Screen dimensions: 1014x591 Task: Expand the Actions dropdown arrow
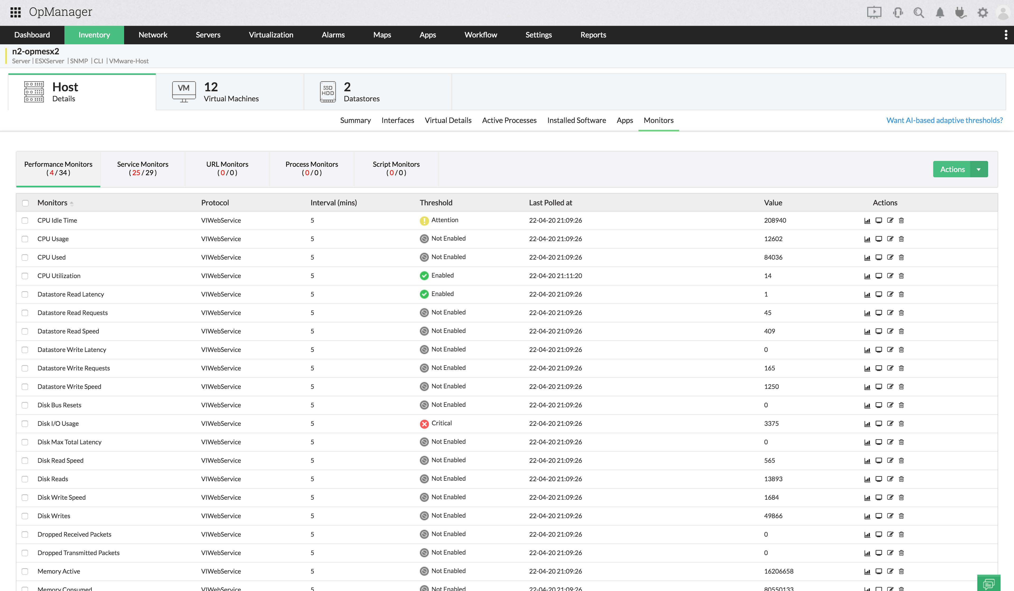(x=979, y=169)
